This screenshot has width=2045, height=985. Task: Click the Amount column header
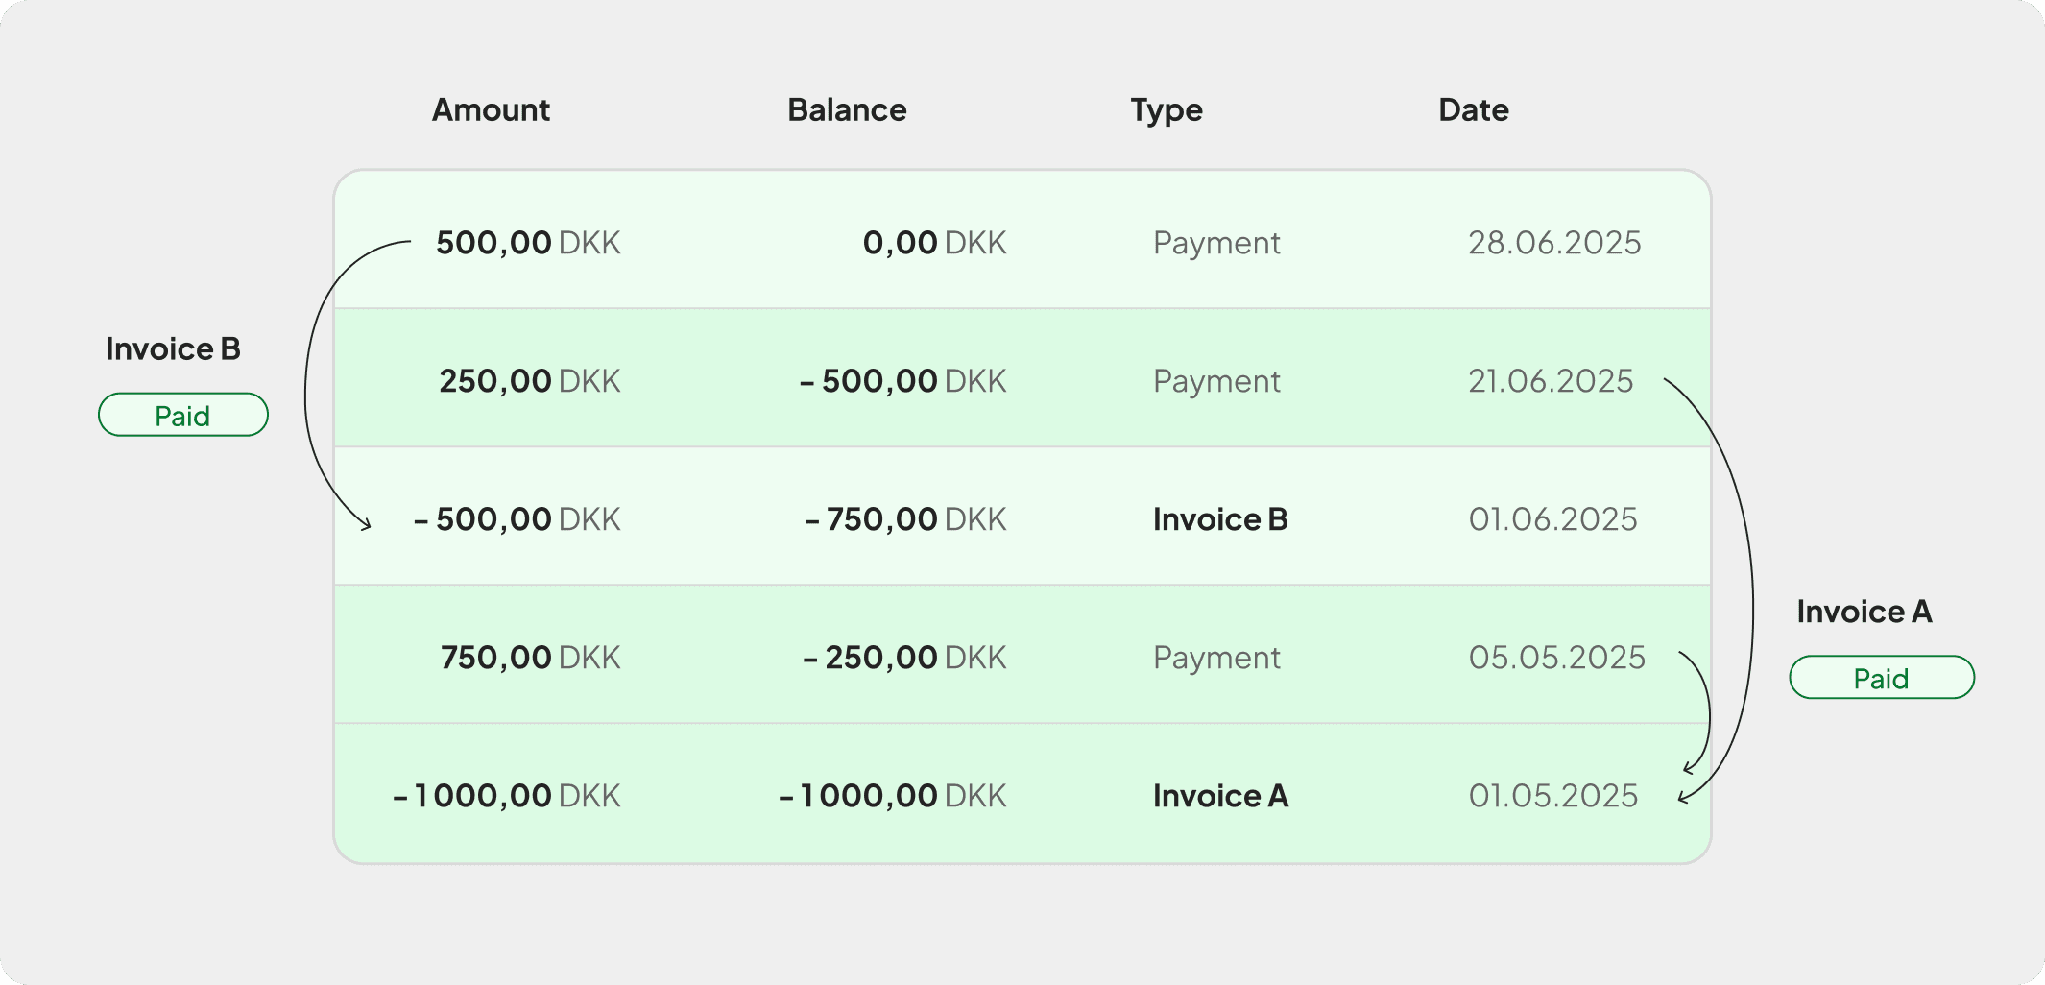(x=491, y=110)
